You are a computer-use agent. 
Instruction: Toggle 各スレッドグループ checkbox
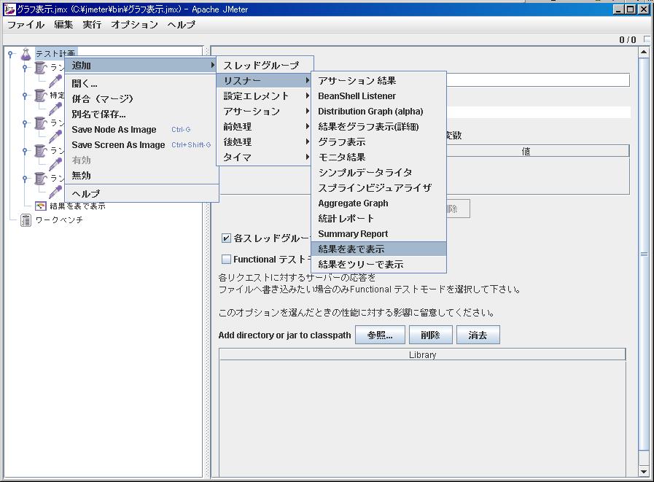click(226, 238)
